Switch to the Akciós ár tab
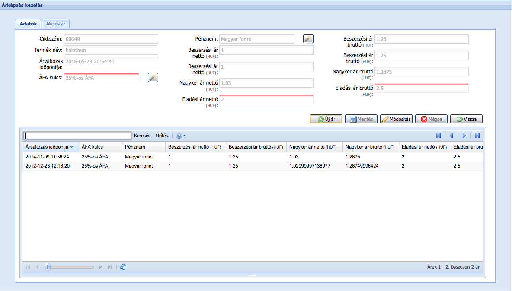 pyautogui.click(x=56, y=24)
